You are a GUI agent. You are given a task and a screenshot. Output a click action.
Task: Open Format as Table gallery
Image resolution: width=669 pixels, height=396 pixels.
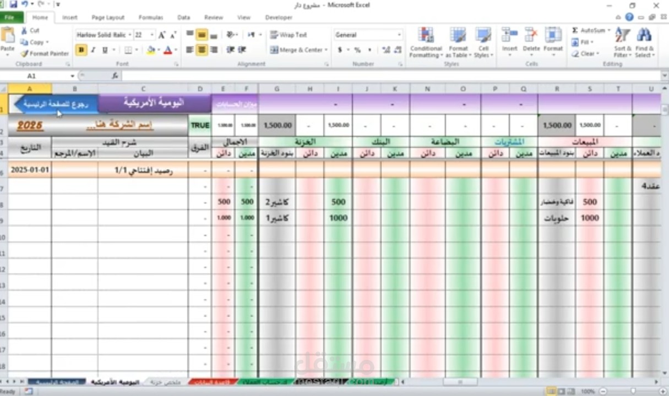coord(458,42)
